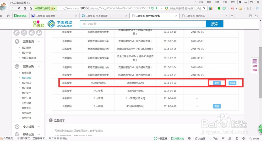The image size is (262, 141).
Task: Click the game controller extension icon
Action: (x=249, y=8)
